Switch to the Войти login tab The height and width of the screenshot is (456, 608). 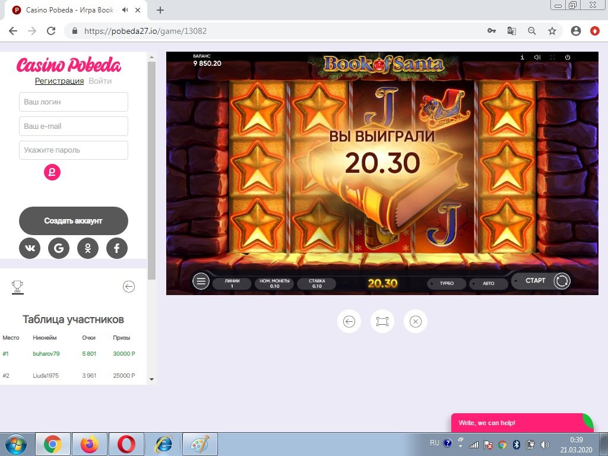tap(100, 81)
